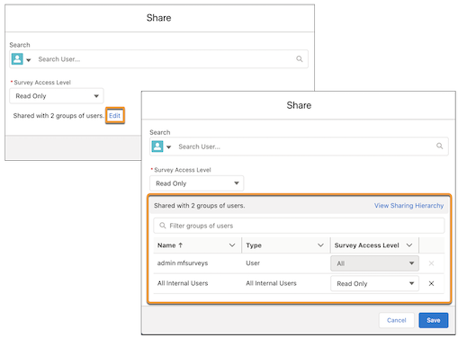Open search type dropdown arrow in front dialog
458x338 pixels.
click(x=168, y=147)
